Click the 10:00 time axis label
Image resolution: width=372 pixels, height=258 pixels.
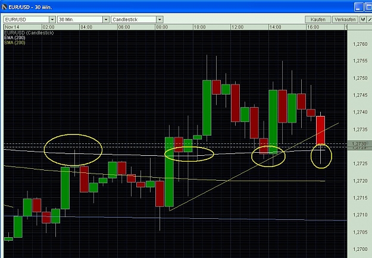pos(200,27)
